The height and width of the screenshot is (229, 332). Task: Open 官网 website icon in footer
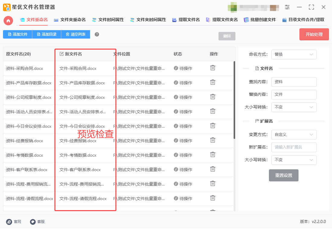tap(9, 222)
